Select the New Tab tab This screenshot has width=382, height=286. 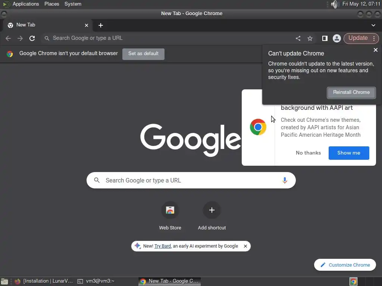click(47, 25)
